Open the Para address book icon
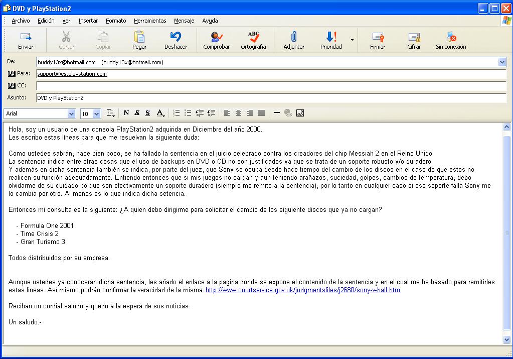Screen dimensions: 513x359 pyautogui.click(x=12, y=74)
